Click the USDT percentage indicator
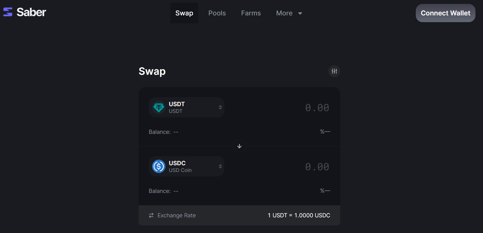The image size is (483, 233). tap(325, 132)
